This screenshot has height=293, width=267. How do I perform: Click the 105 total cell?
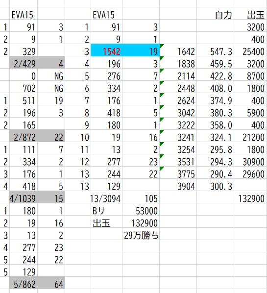pyautogui.click(x=141, y=198)
